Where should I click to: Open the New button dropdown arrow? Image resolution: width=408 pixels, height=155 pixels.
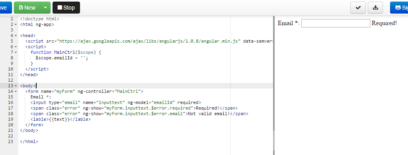[45, 8]
